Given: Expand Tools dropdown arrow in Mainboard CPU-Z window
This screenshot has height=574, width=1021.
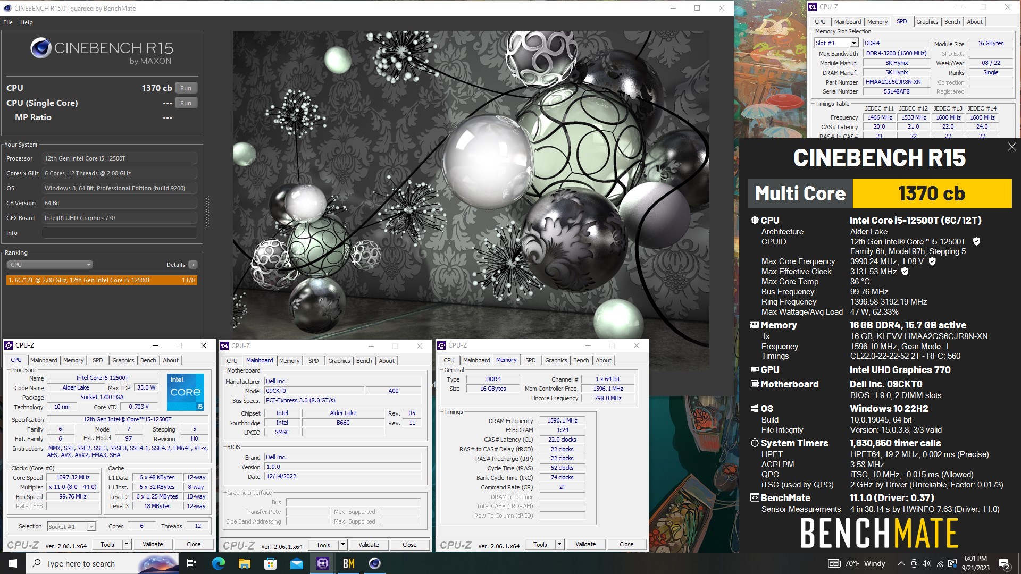Looking at the screenshot, I should pos(342,545).
